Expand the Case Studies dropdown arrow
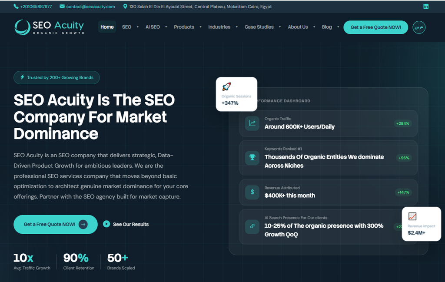445x282 pixels. point(279,27)
